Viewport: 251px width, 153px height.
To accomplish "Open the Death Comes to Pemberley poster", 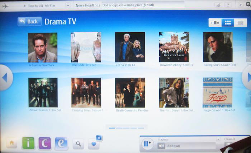I will point(130,93).
